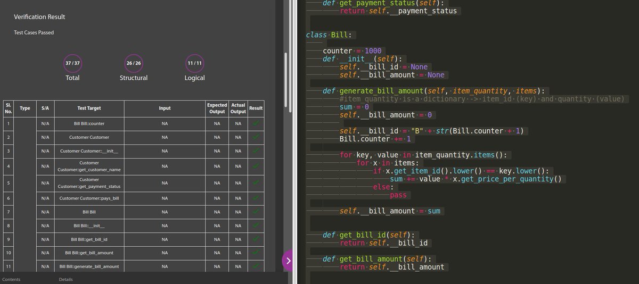Click the Bill.counter += 1 code line

click(376, 139)
